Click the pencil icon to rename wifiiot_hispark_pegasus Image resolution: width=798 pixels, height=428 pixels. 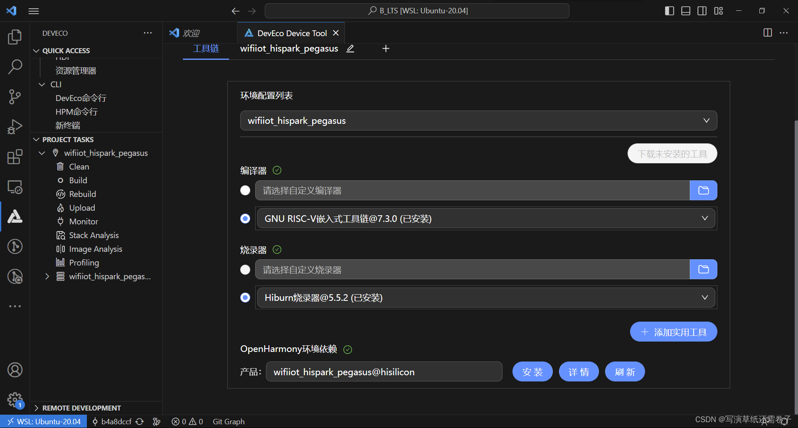tap(350, 49)
